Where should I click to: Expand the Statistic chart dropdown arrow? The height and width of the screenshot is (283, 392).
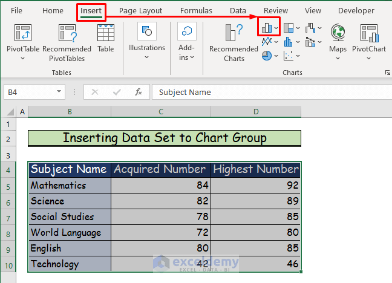coord(298,42)
